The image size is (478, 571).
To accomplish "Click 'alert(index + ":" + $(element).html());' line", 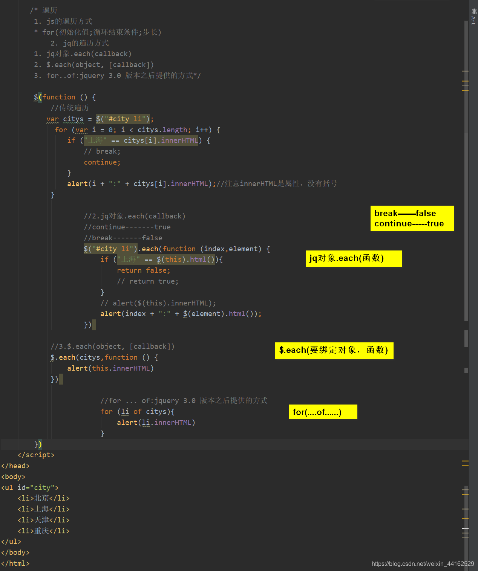I will (181, 314).
